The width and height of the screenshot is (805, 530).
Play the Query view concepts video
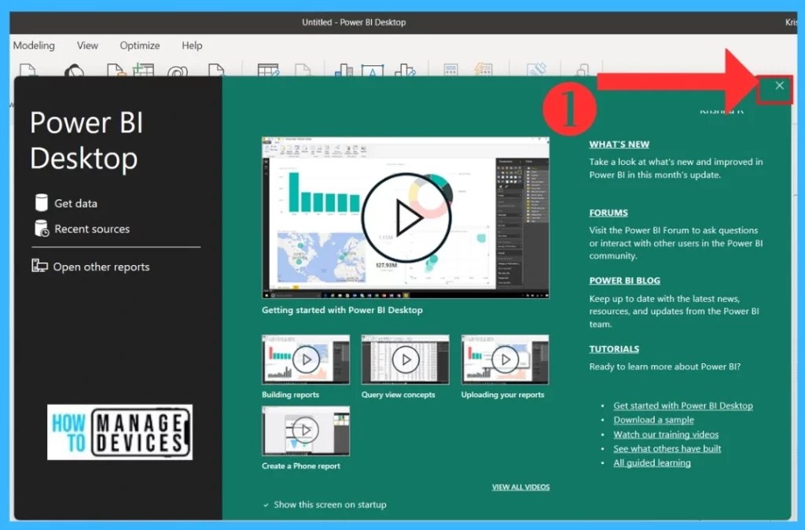pos(405,359)
